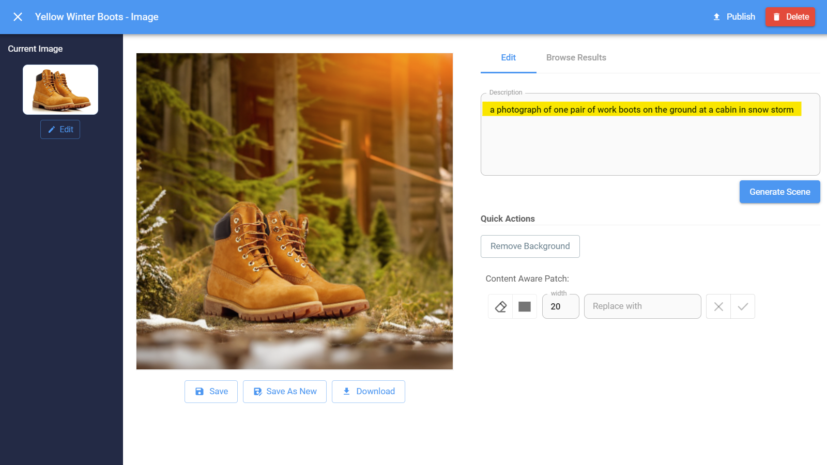This screenshot has width=827, height=465.
Task: Close the editor with the X at top left
Action: click(x=18, y=17)
